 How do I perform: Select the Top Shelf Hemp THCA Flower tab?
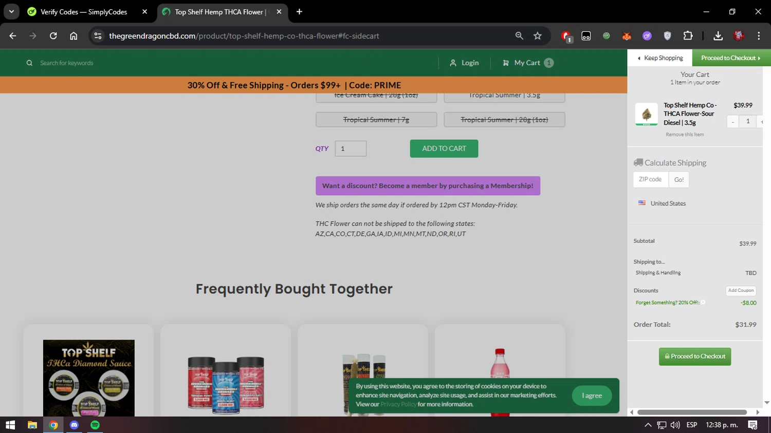tap(222, 12)
